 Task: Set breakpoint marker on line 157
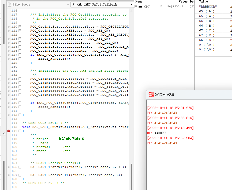pos(9,175)
